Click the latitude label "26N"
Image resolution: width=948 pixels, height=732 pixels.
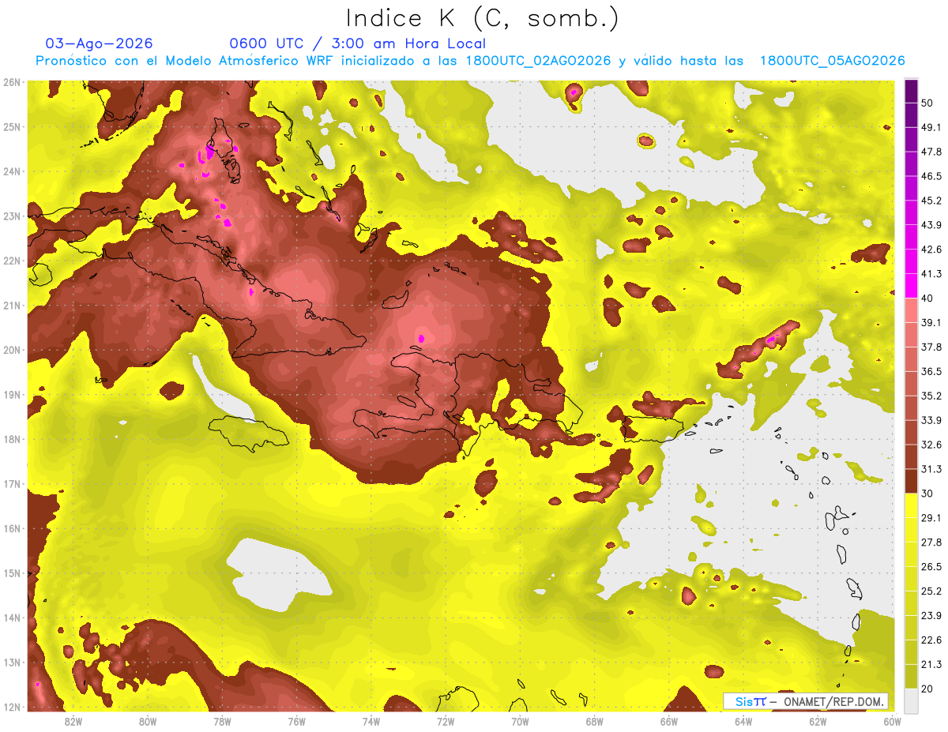pos(12,82)
